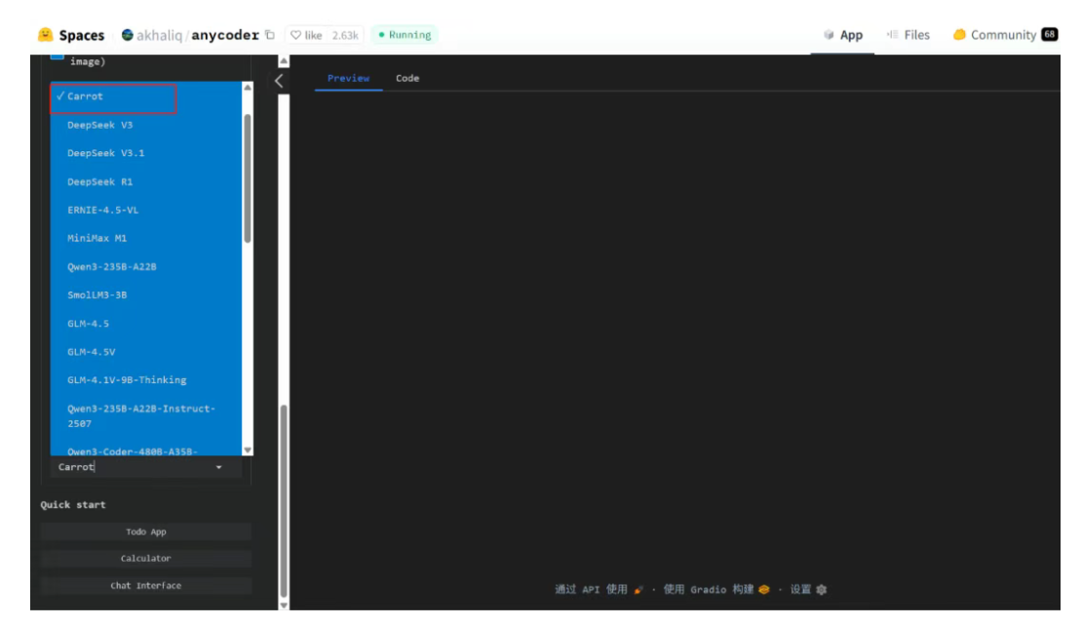
Task: Click the sidebar scrollbar down arrow
Action: point(284,605)
